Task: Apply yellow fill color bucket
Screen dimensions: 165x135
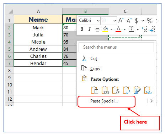Action: coord(105,29)
